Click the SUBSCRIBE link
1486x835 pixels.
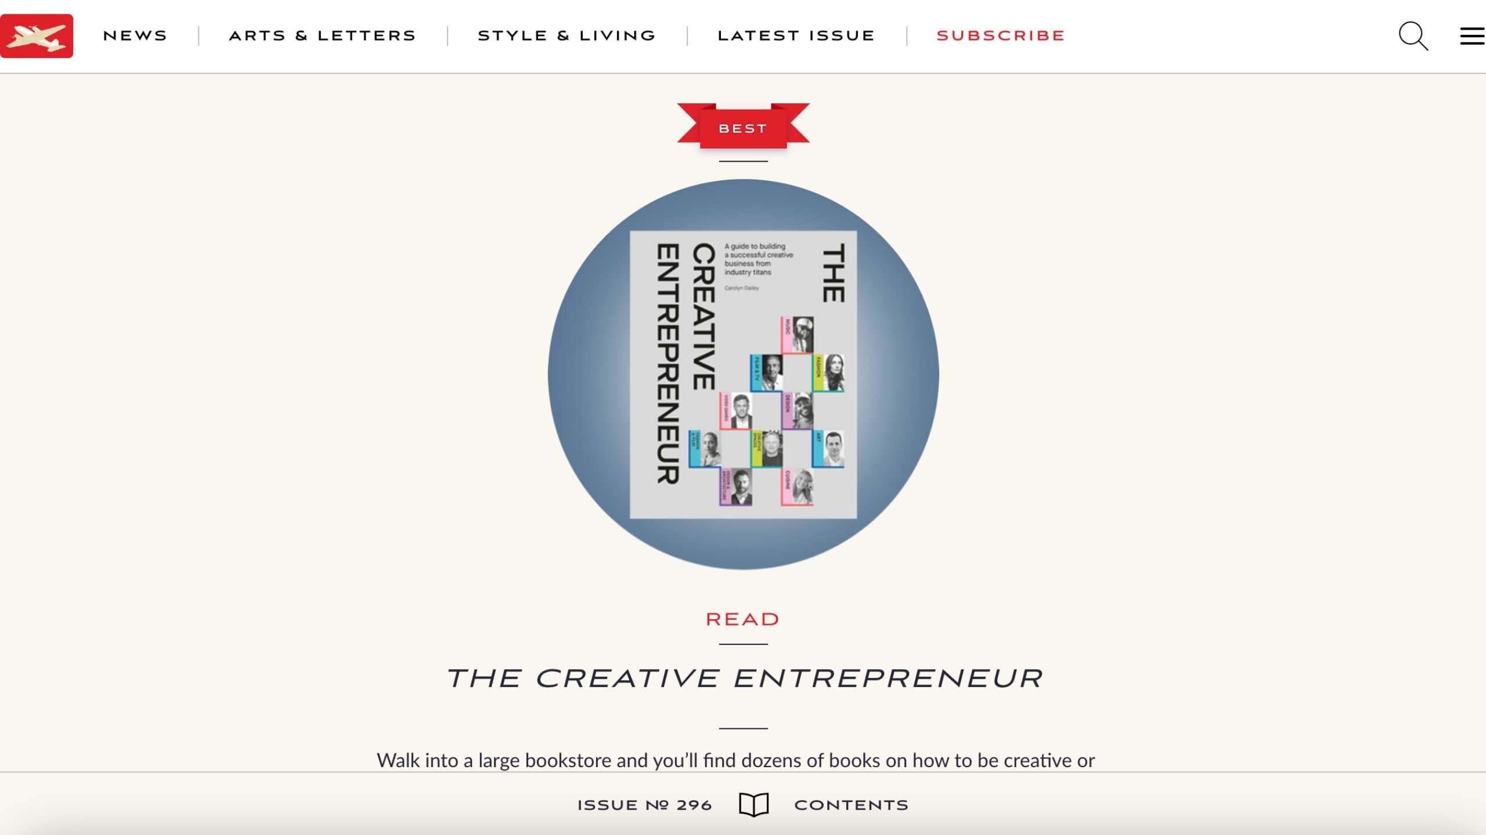point(1000,35)
